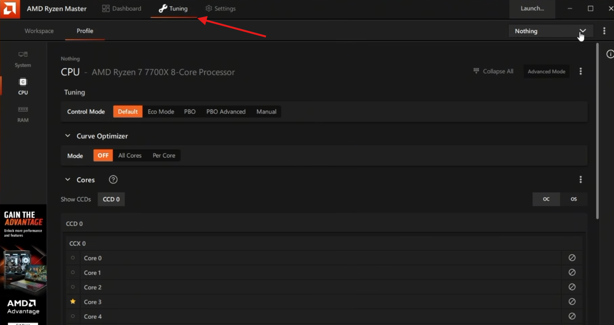Switch to the Tuning tab

pos(173,8)
